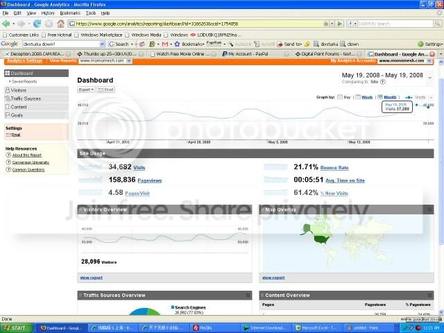Viewport: 444px width, 333px height.
Task: Expand the date range selector arrow
Action: click(x=430, y=78)
